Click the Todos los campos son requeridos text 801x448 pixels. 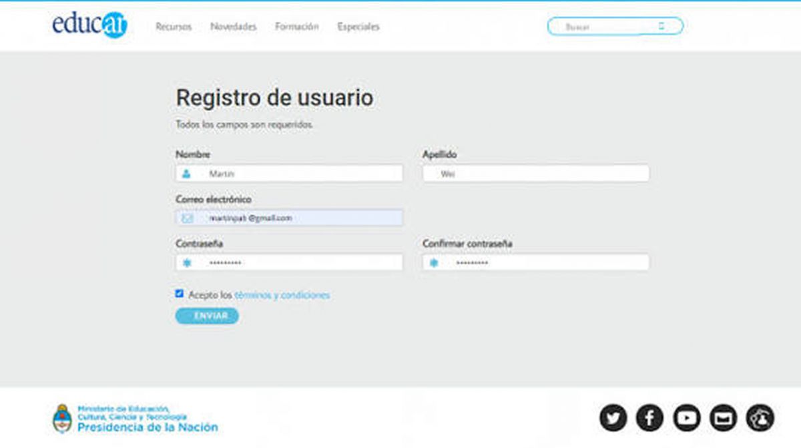(x=244, y=125)
